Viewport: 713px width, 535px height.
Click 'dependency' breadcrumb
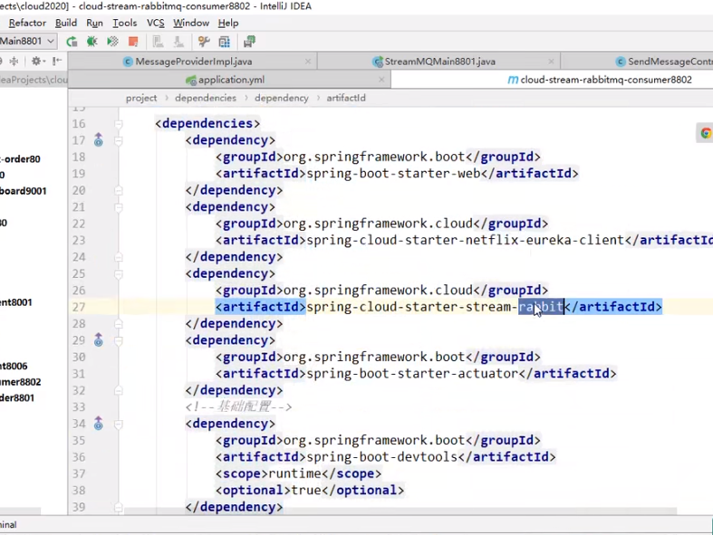click(282, 98)
